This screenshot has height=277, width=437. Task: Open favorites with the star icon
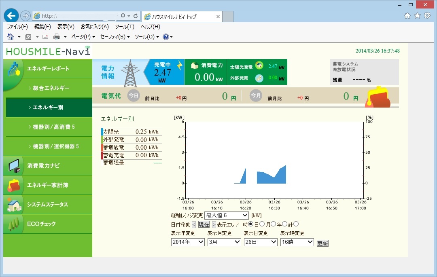coord(417,16)
